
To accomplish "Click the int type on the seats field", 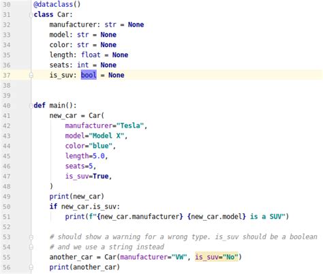I will (x=82, y=65).
